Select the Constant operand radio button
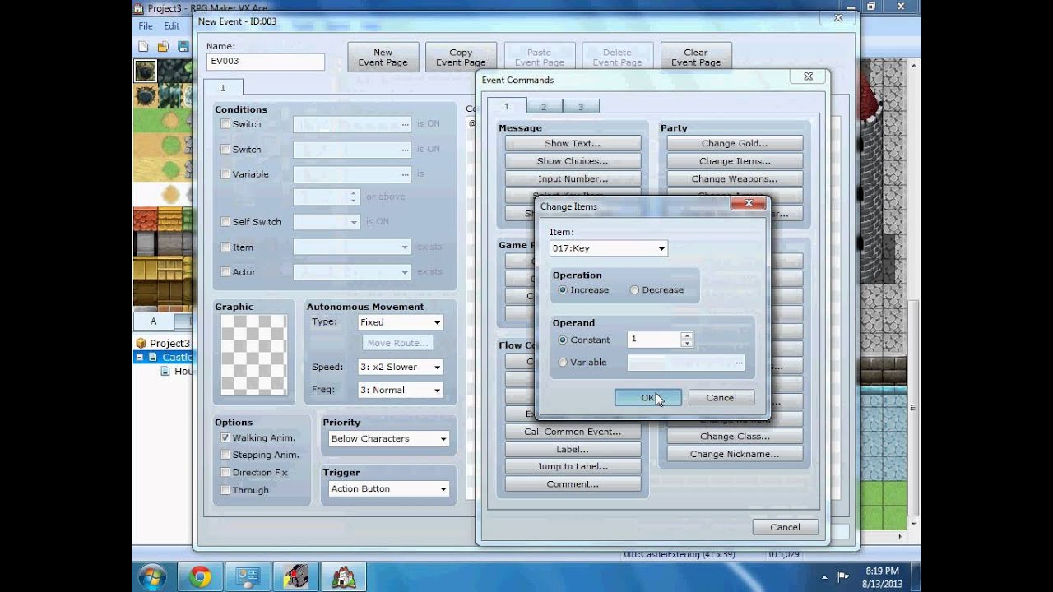1053x592 pixels. (x=563, y=340)
